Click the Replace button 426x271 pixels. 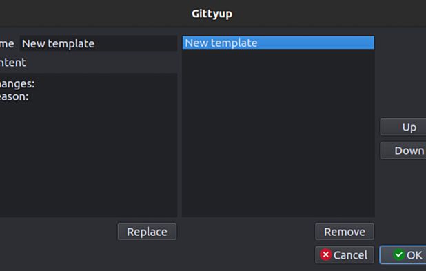click(147, 232)
